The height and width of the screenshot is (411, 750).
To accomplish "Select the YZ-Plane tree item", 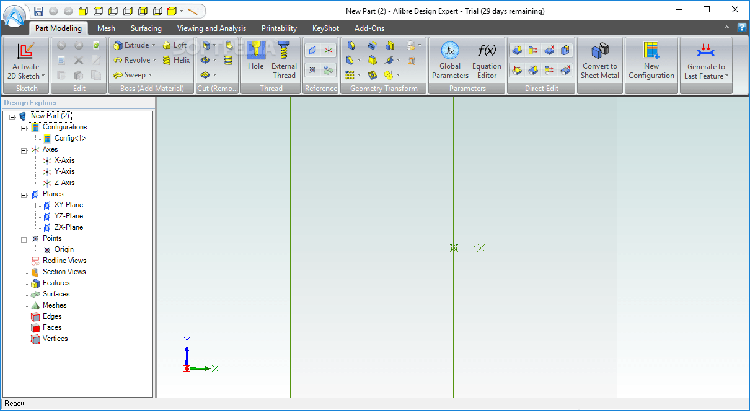I will pyautogui.click(x=68, y=216).
